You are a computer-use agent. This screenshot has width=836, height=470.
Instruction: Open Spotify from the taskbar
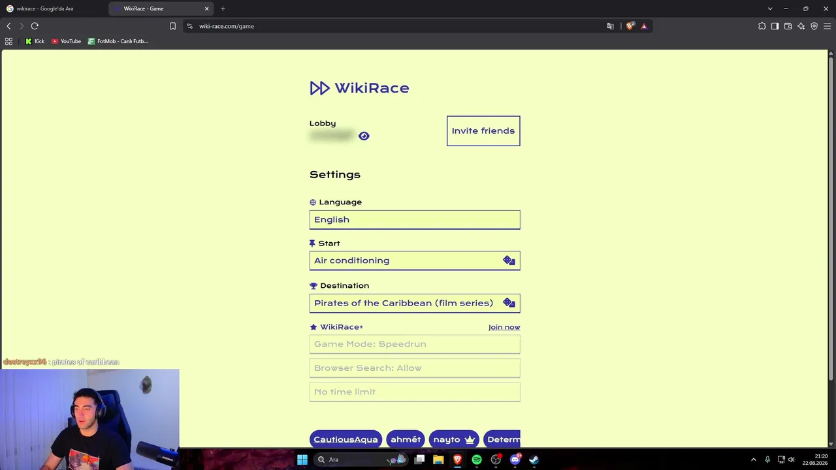tap(477, 460)
